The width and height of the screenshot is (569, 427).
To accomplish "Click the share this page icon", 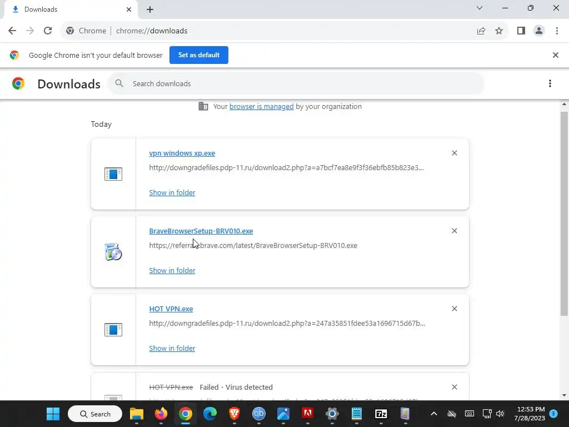I will pos(481,31).
